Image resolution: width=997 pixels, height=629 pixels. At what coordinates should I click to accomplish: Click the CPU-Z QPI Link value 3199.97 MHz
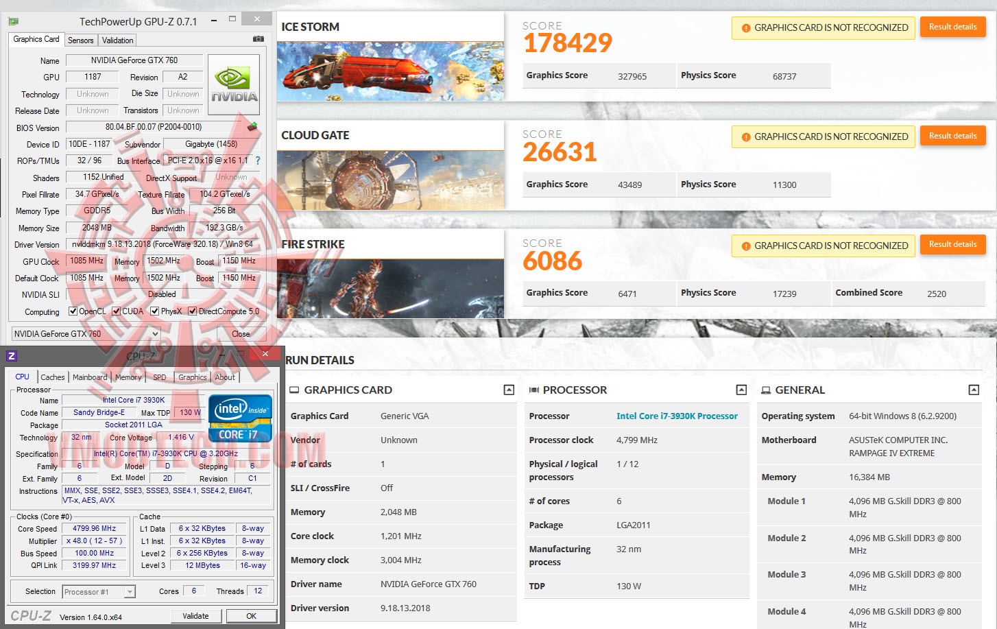[95, 566]
